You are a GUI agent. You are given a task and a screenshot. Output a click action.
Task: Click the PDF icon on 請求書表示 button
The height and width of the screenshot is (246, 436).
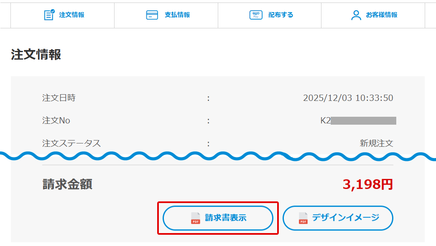point(195,218)
